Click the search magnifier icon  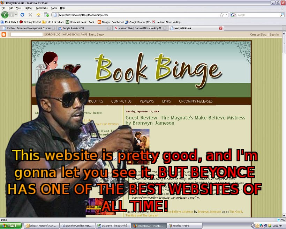[282, 15]
